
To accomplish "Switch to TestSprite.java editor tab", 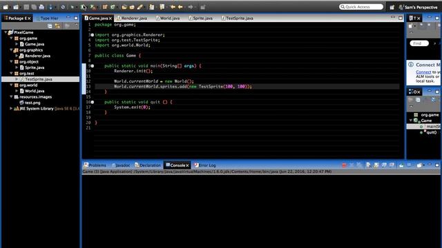I will [237, 18].
